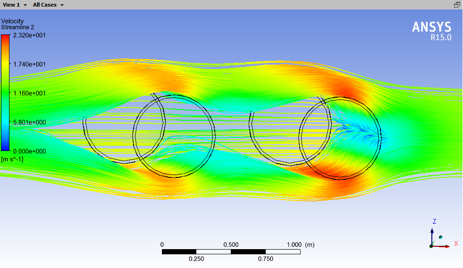
Task: Click the 2.320e+001 maximum legend value
Action: 29,35
